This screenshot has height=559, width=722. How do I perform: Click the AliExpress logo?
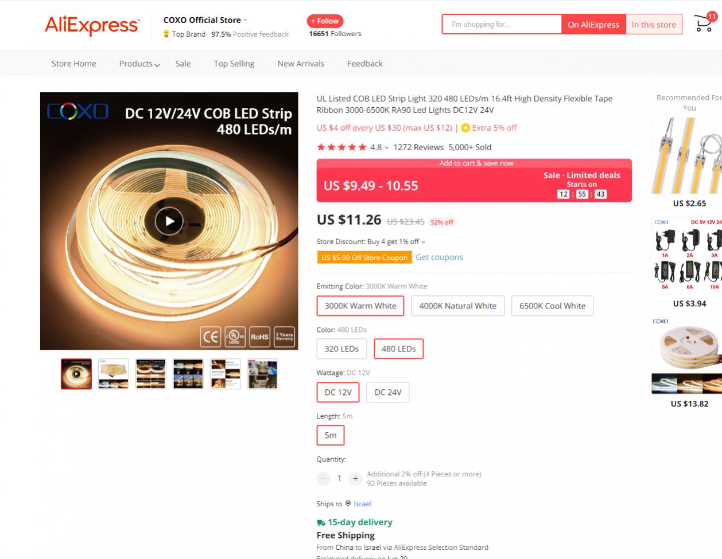[92, 25]
